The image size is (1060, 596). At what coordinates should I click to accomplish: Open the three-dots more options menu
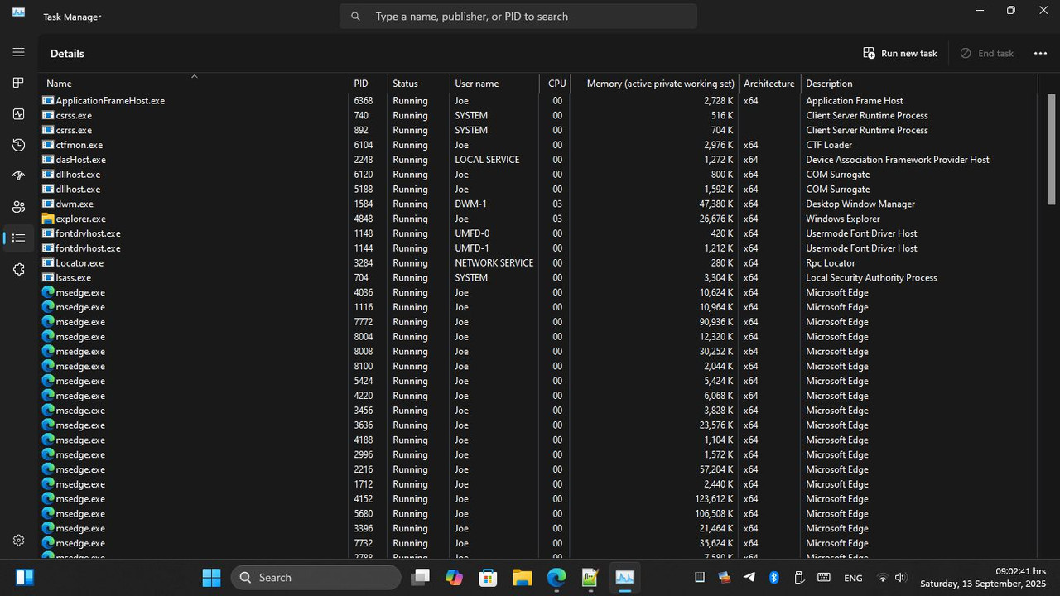1040,53
